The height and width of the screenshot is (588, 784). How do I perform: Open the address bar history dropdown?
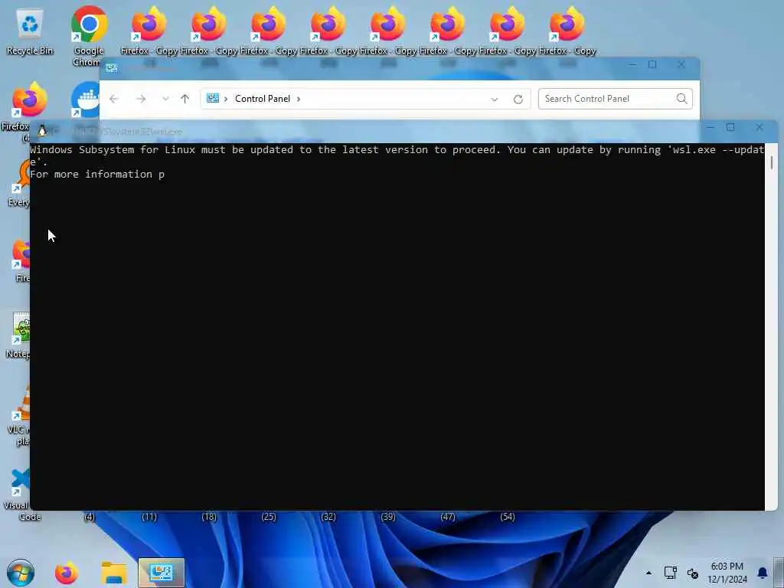[495, 99]
